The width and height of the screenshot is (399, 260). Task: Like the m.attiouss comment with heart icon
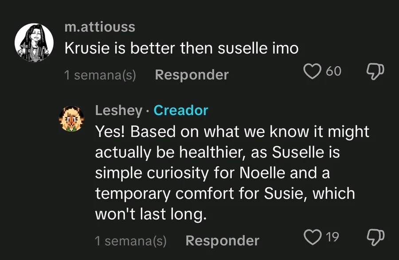(312, 71)
